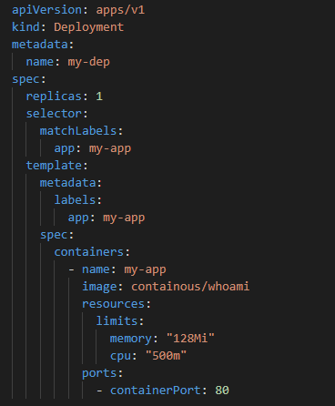Click the containous/whoami image value

190,287
